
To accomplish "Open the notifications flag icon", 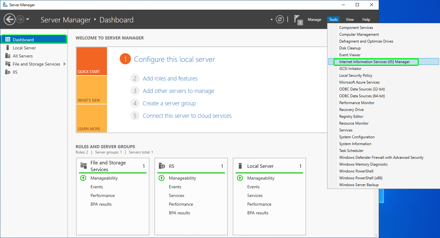I will (298, 20).
